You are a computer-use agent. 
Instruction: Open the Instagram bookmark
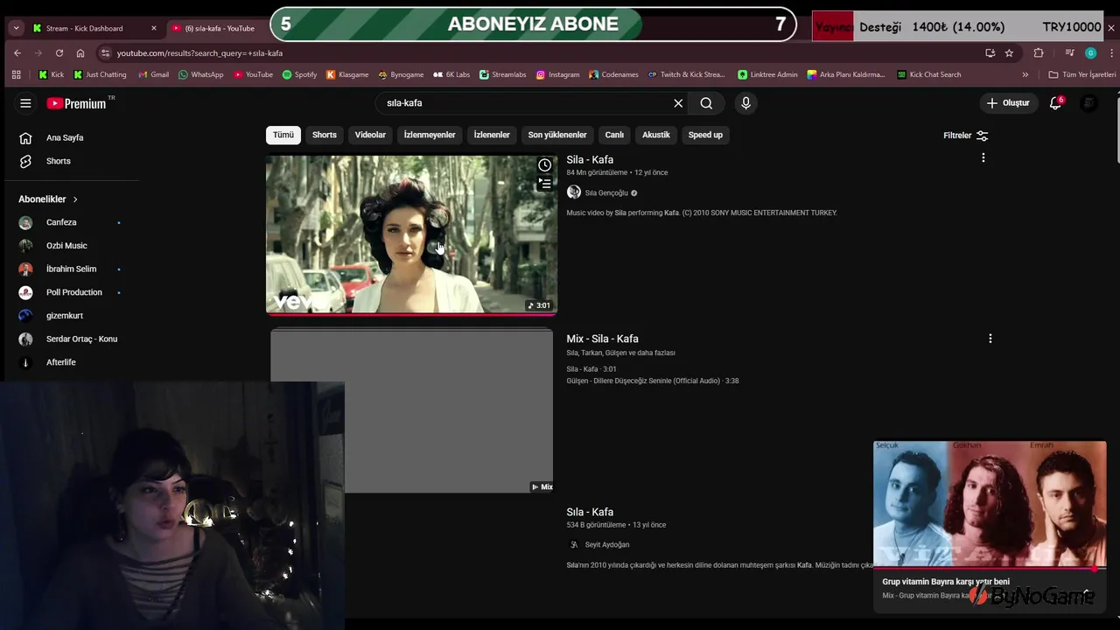pos(557,74)
